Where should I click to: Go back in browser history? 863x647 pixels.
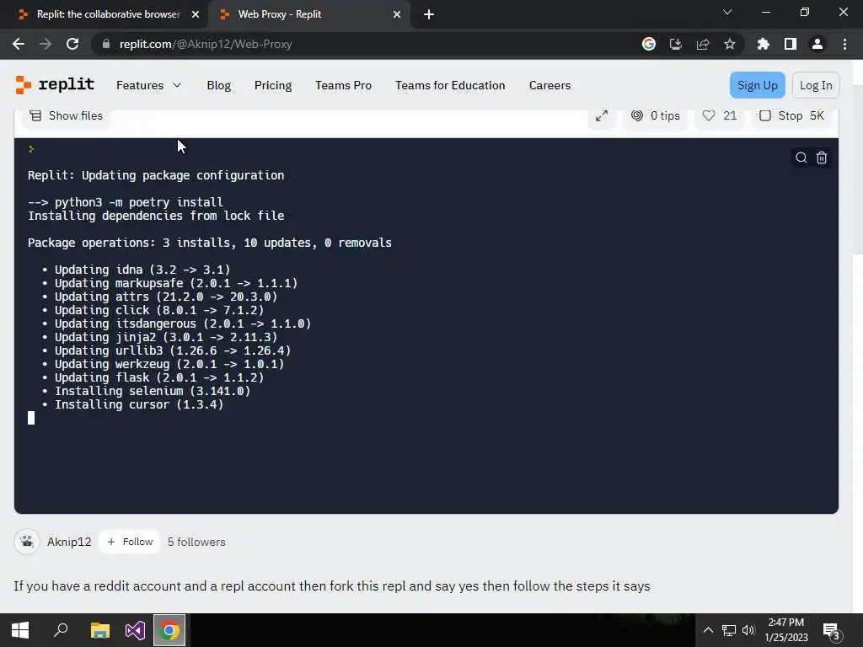pyautogui.click(x=19, y=44)
